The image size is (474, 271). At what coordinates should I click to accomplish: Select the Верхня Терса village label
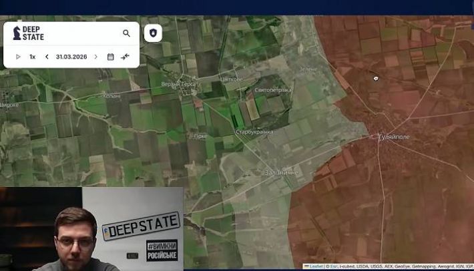178,84
